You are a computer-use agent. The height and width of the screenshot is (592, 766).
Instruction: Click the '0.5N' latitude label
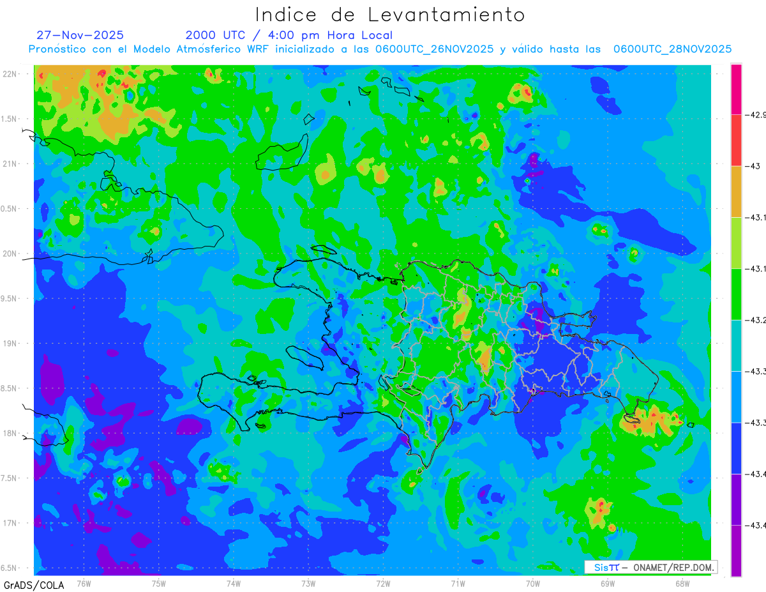(10, 209)
